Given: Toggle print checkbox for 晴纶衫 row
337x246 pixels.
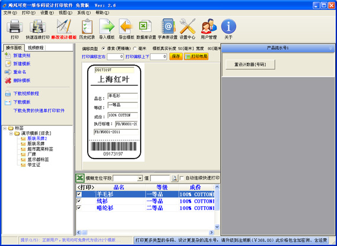Looking at the screenshot, I should click(x=79, y=208).
